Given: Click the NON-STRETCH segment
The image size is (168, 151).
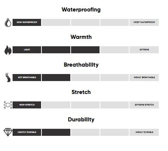Looking at the screenshot, I should tap(27, 105).
